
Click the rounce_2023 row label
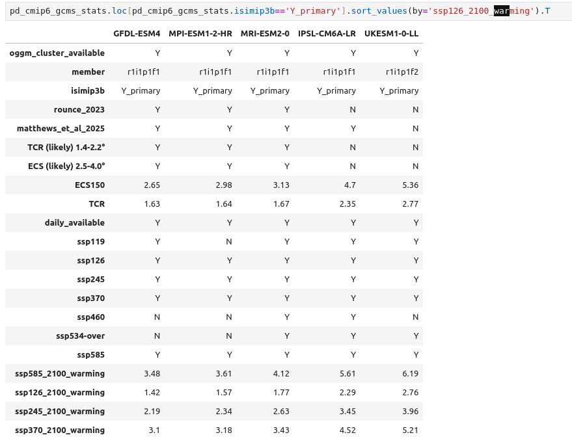(x=79, y=109)
